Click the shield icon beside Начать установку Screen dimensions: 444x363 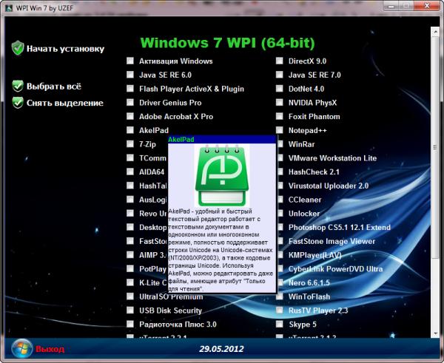[17, 49]
